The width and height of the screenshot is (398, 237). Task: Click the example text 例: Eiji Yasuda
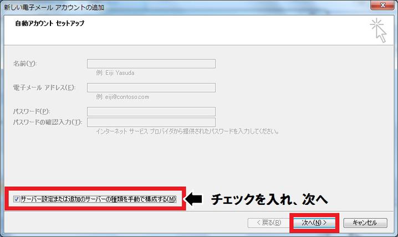115,73
